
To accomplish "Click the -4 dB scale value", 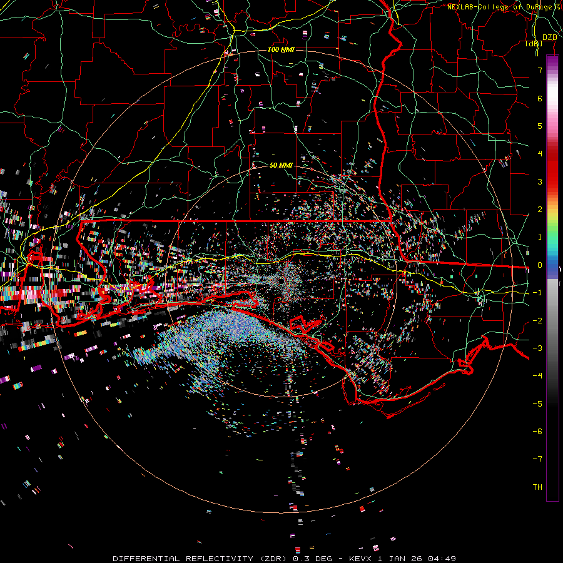I will 537,376.
